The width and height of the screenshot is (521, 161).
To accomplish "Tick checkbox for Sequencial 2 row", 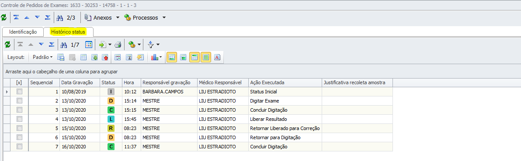I will [x=19, y=101].
